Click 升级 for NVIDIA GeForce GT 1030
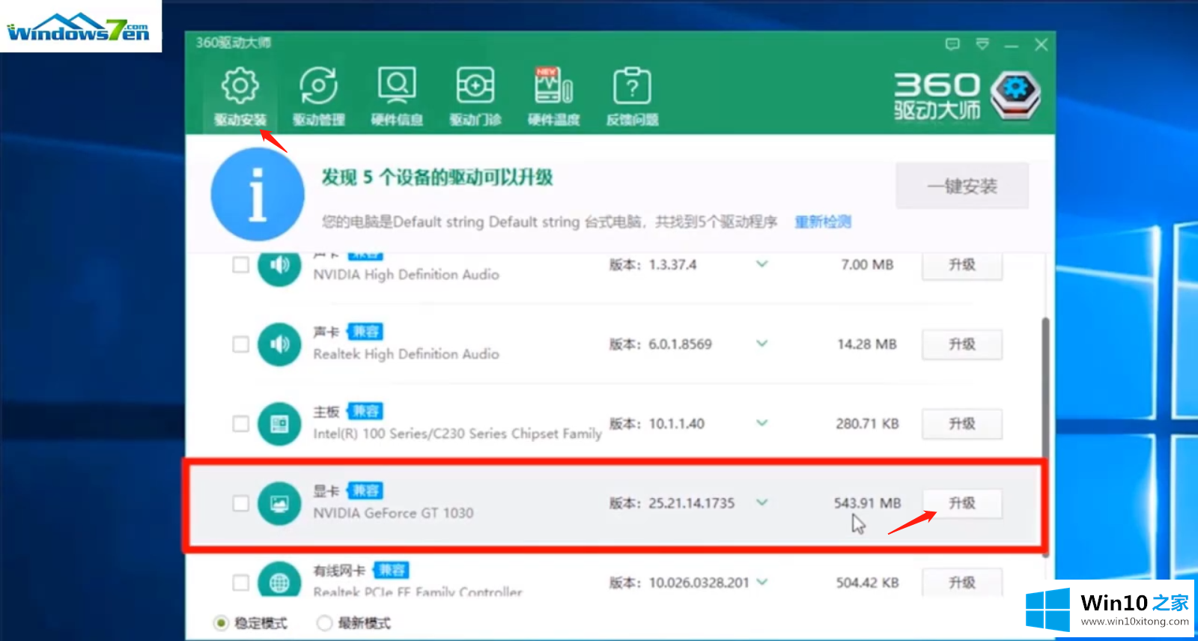 point(962,503)
